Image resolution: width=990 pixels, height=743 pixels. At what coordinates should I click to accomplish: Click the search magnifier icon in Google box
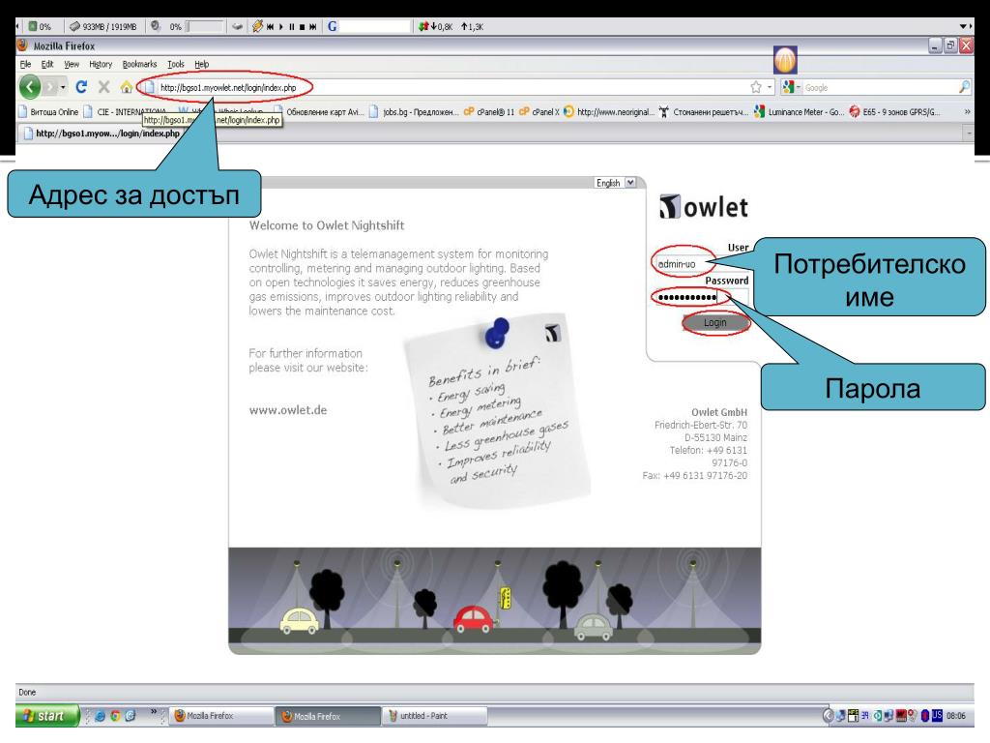click(964, 87)
